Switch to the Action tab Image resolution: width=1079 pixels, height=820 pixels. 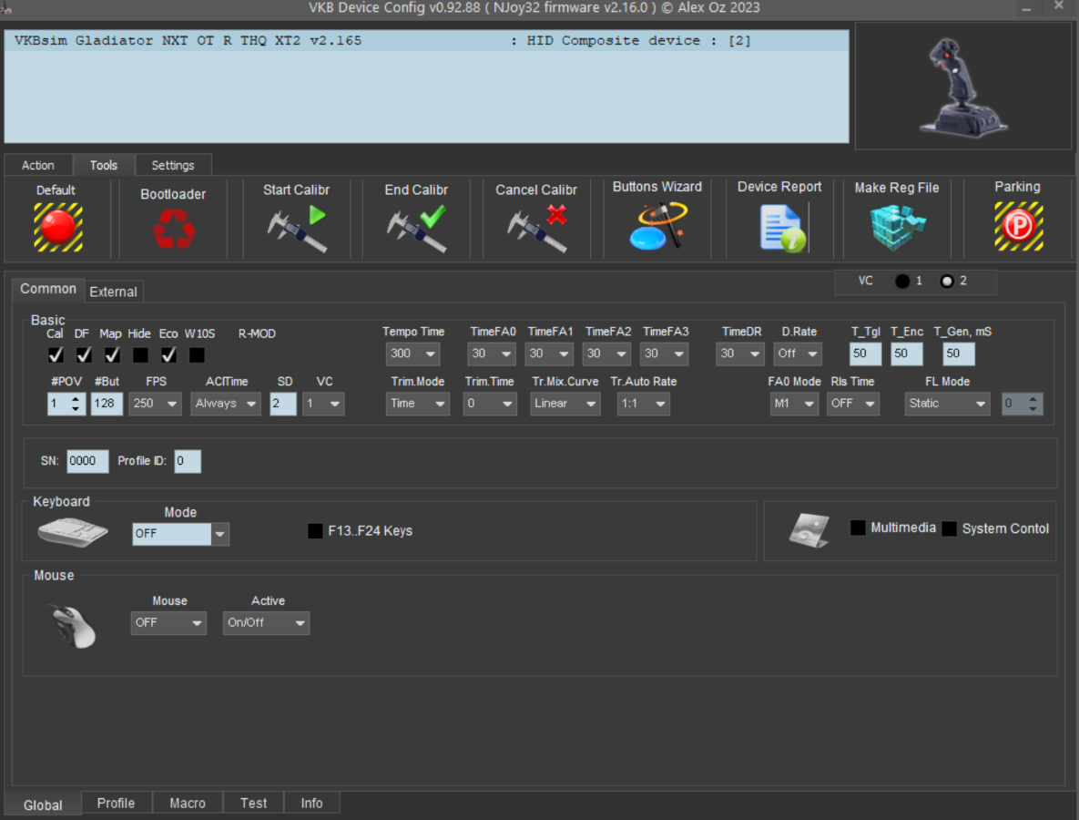(38, 165)
